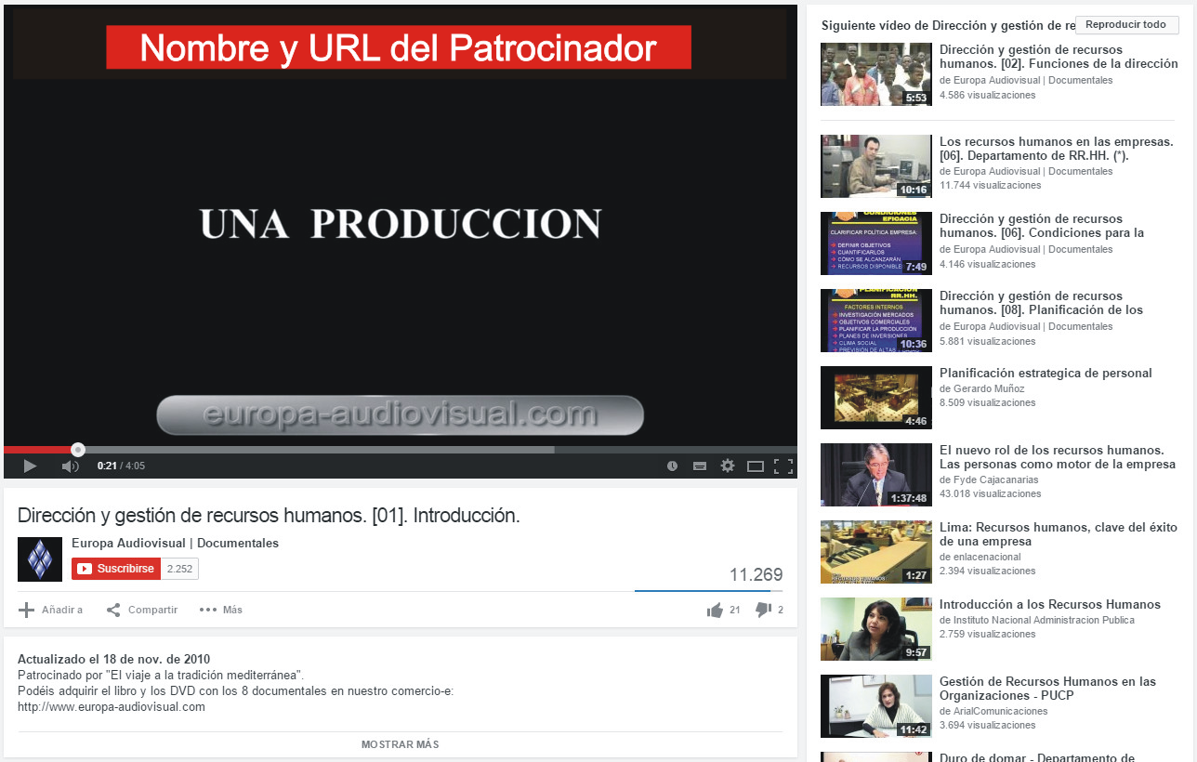Open title Dirección y gestión [06] Condiciones
The image size is (1197, 762).
click(1042, 226)
